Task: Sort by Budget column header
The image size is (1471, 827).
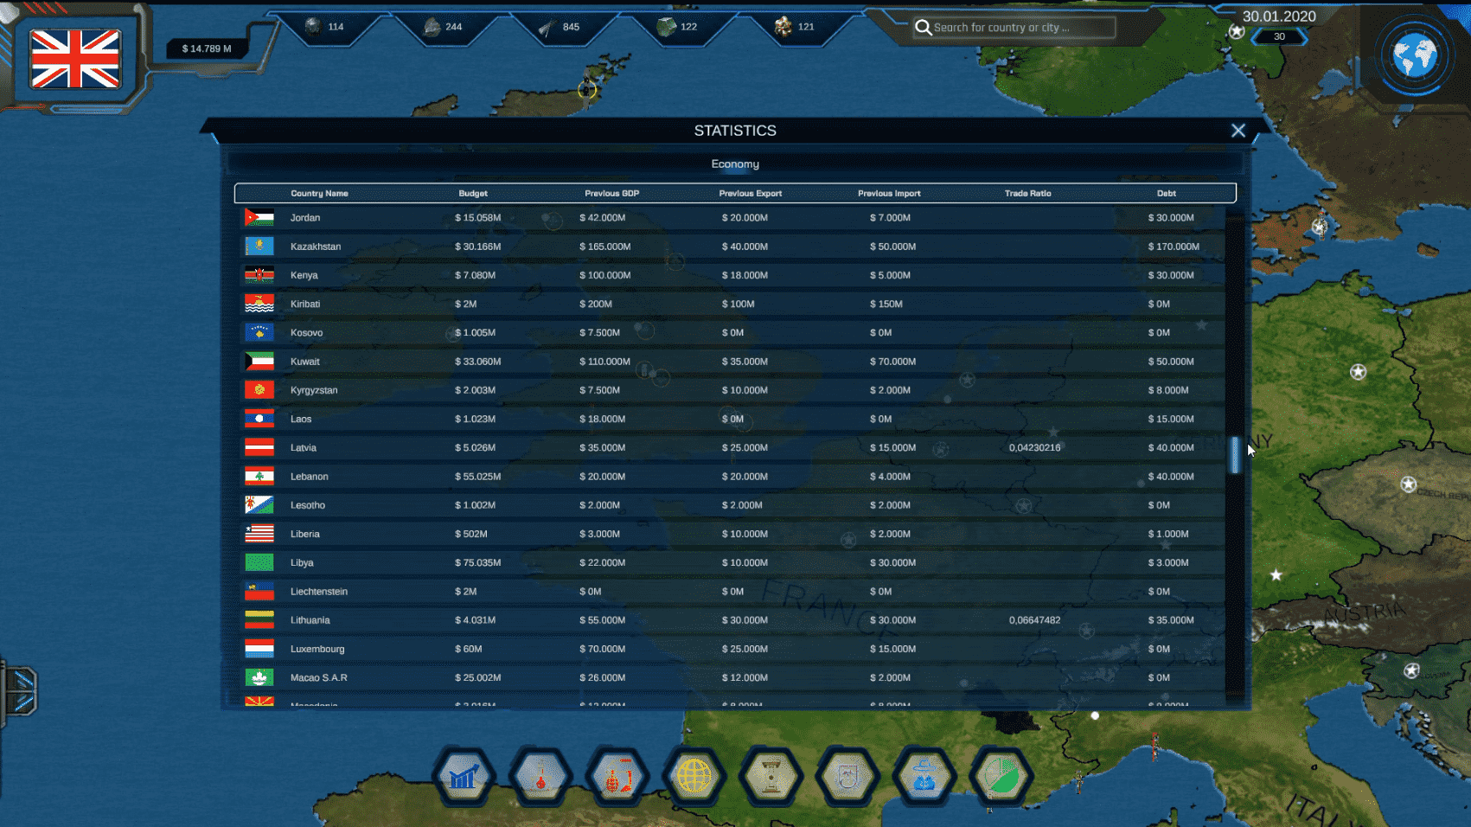Action: [x=473, y=193]
